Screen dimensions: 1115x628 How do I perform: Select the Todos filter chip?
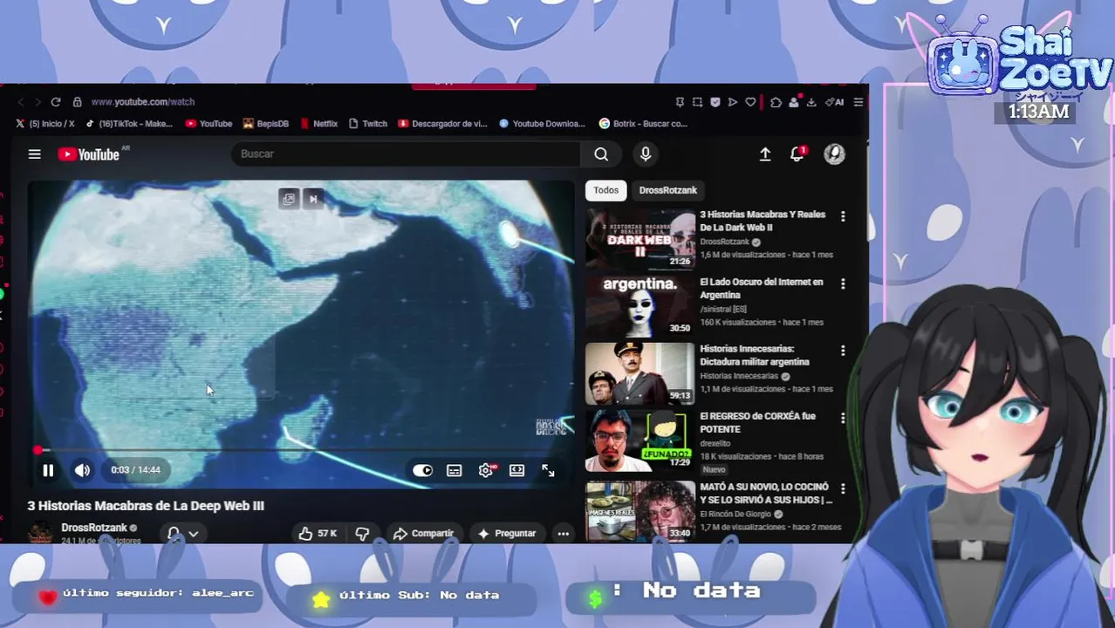[x=606, y=190]
